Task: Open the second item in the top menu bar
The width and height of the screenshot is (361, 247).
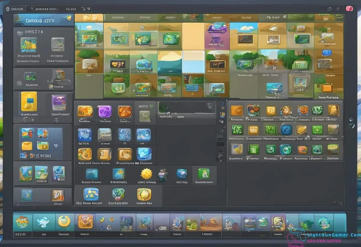Action: pyautogui.click(x=47, y=9)
